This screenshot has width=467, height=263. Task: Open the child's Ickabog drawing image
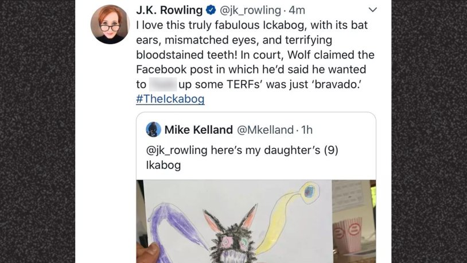pos(256,221)
